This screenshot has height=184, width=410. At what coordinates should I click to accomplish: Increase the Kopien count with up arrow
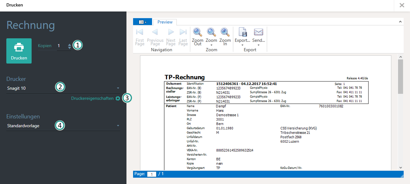69,44
